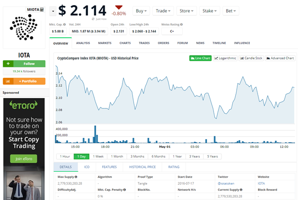The width and height of the screenshot is (298, 200).
Task: Add IOTA to Portfolio
Action: [24, 81]
